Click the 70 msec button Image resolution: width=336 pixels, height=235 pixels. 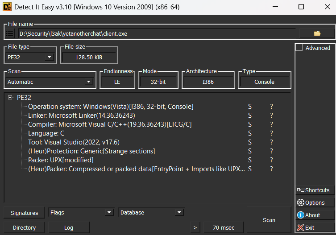click(224, 228)
